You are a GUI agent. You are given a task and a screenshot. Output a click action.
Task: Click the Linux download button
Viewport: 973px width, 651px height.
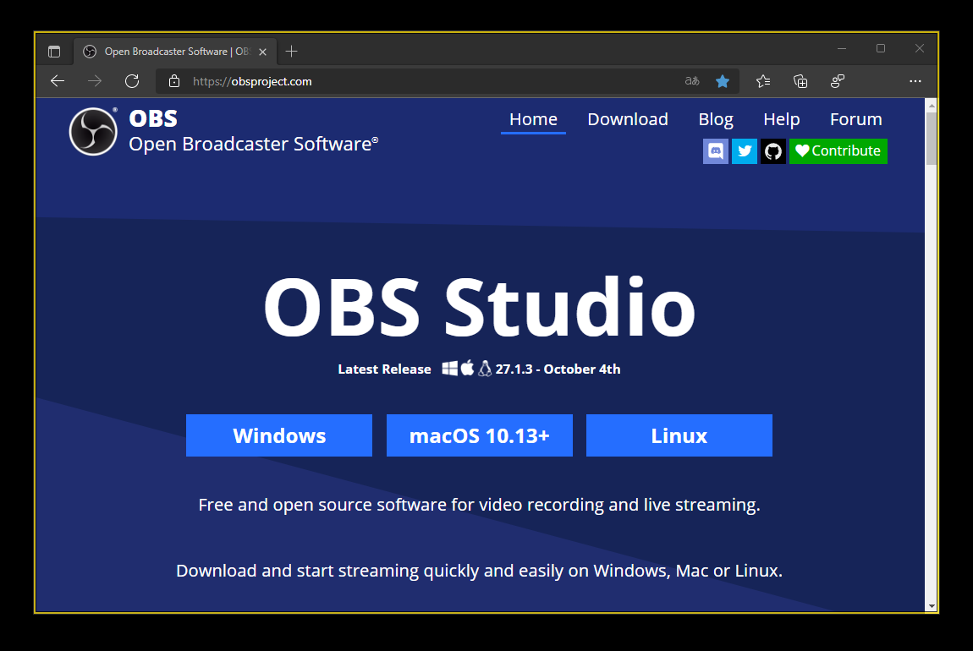pos(679,435)
